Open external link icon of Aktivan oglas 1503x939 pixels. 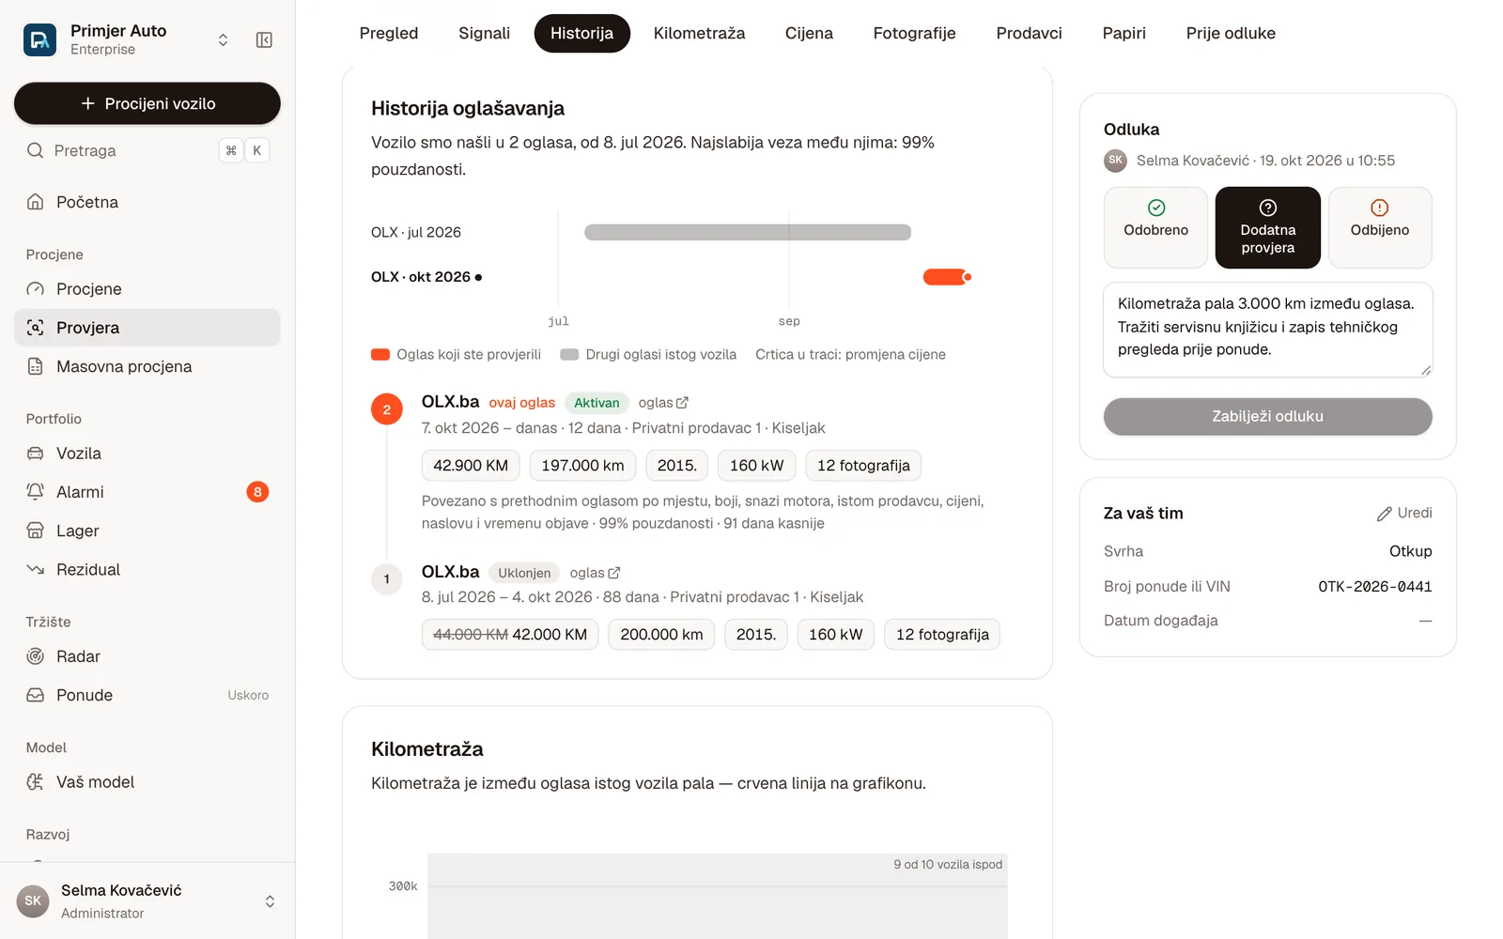pos(683,403)
